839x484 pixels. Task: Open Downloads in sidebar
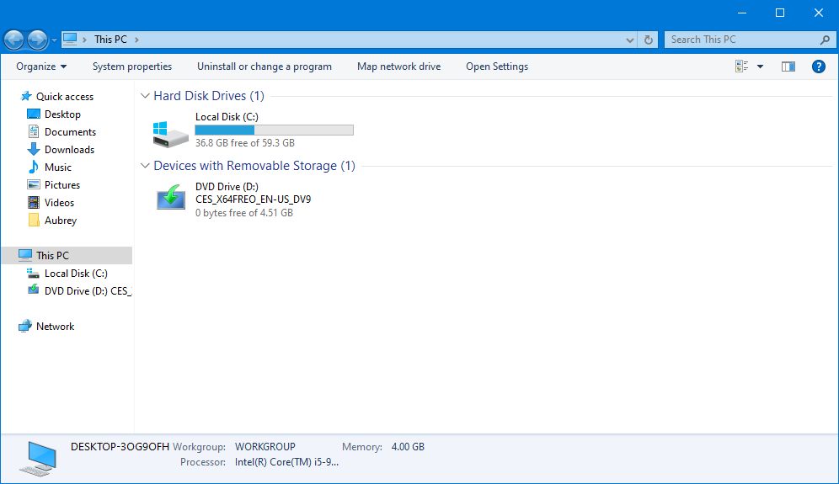point(69,149)
